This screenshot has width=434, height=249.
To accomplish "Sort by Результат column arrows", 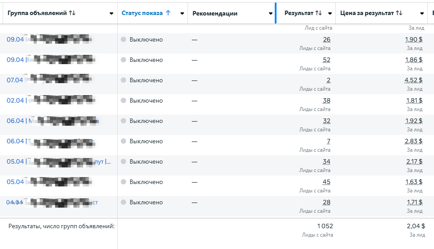I will [x=319, y=13].
